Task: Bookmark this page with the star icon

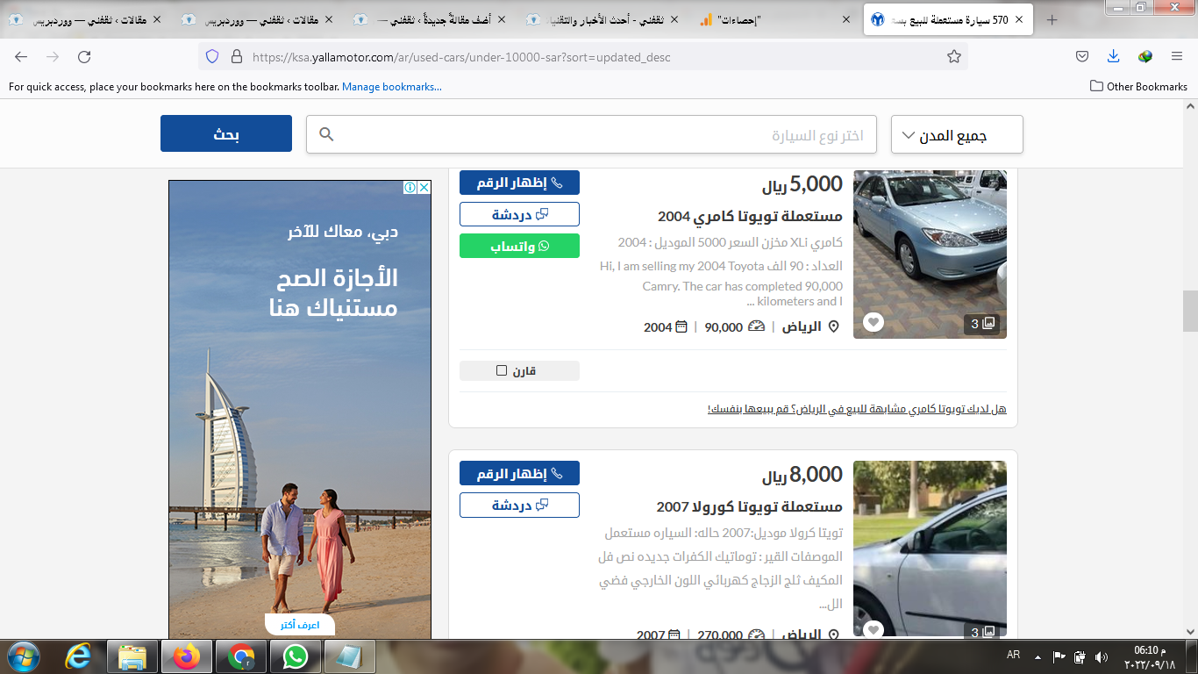Action: click(x=954, y=56)
